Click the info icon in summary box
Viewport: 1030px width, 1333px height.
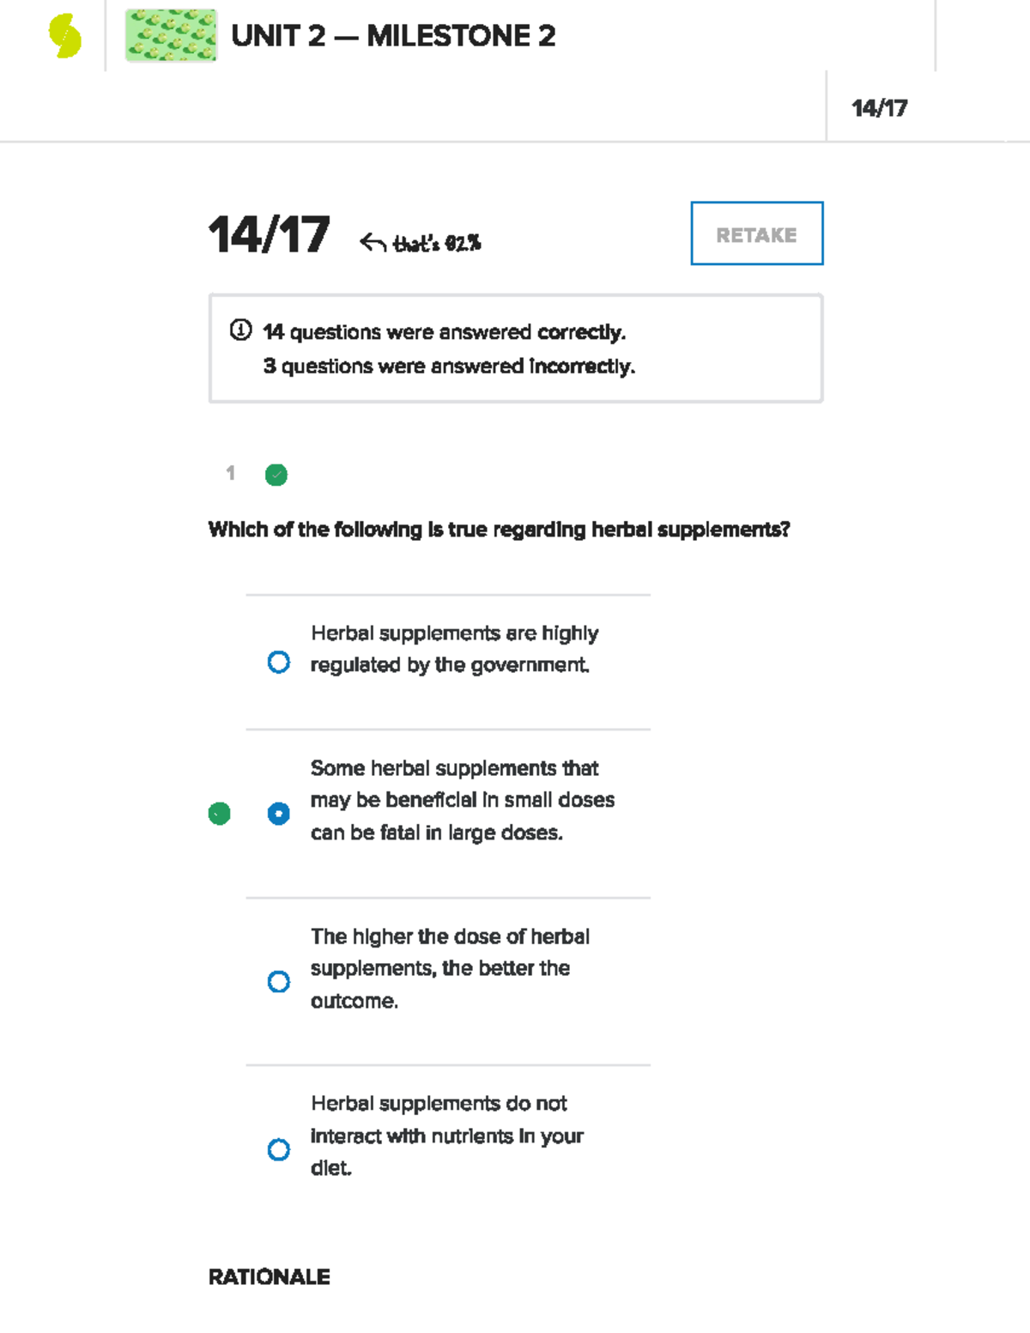[x=240, y=330]
